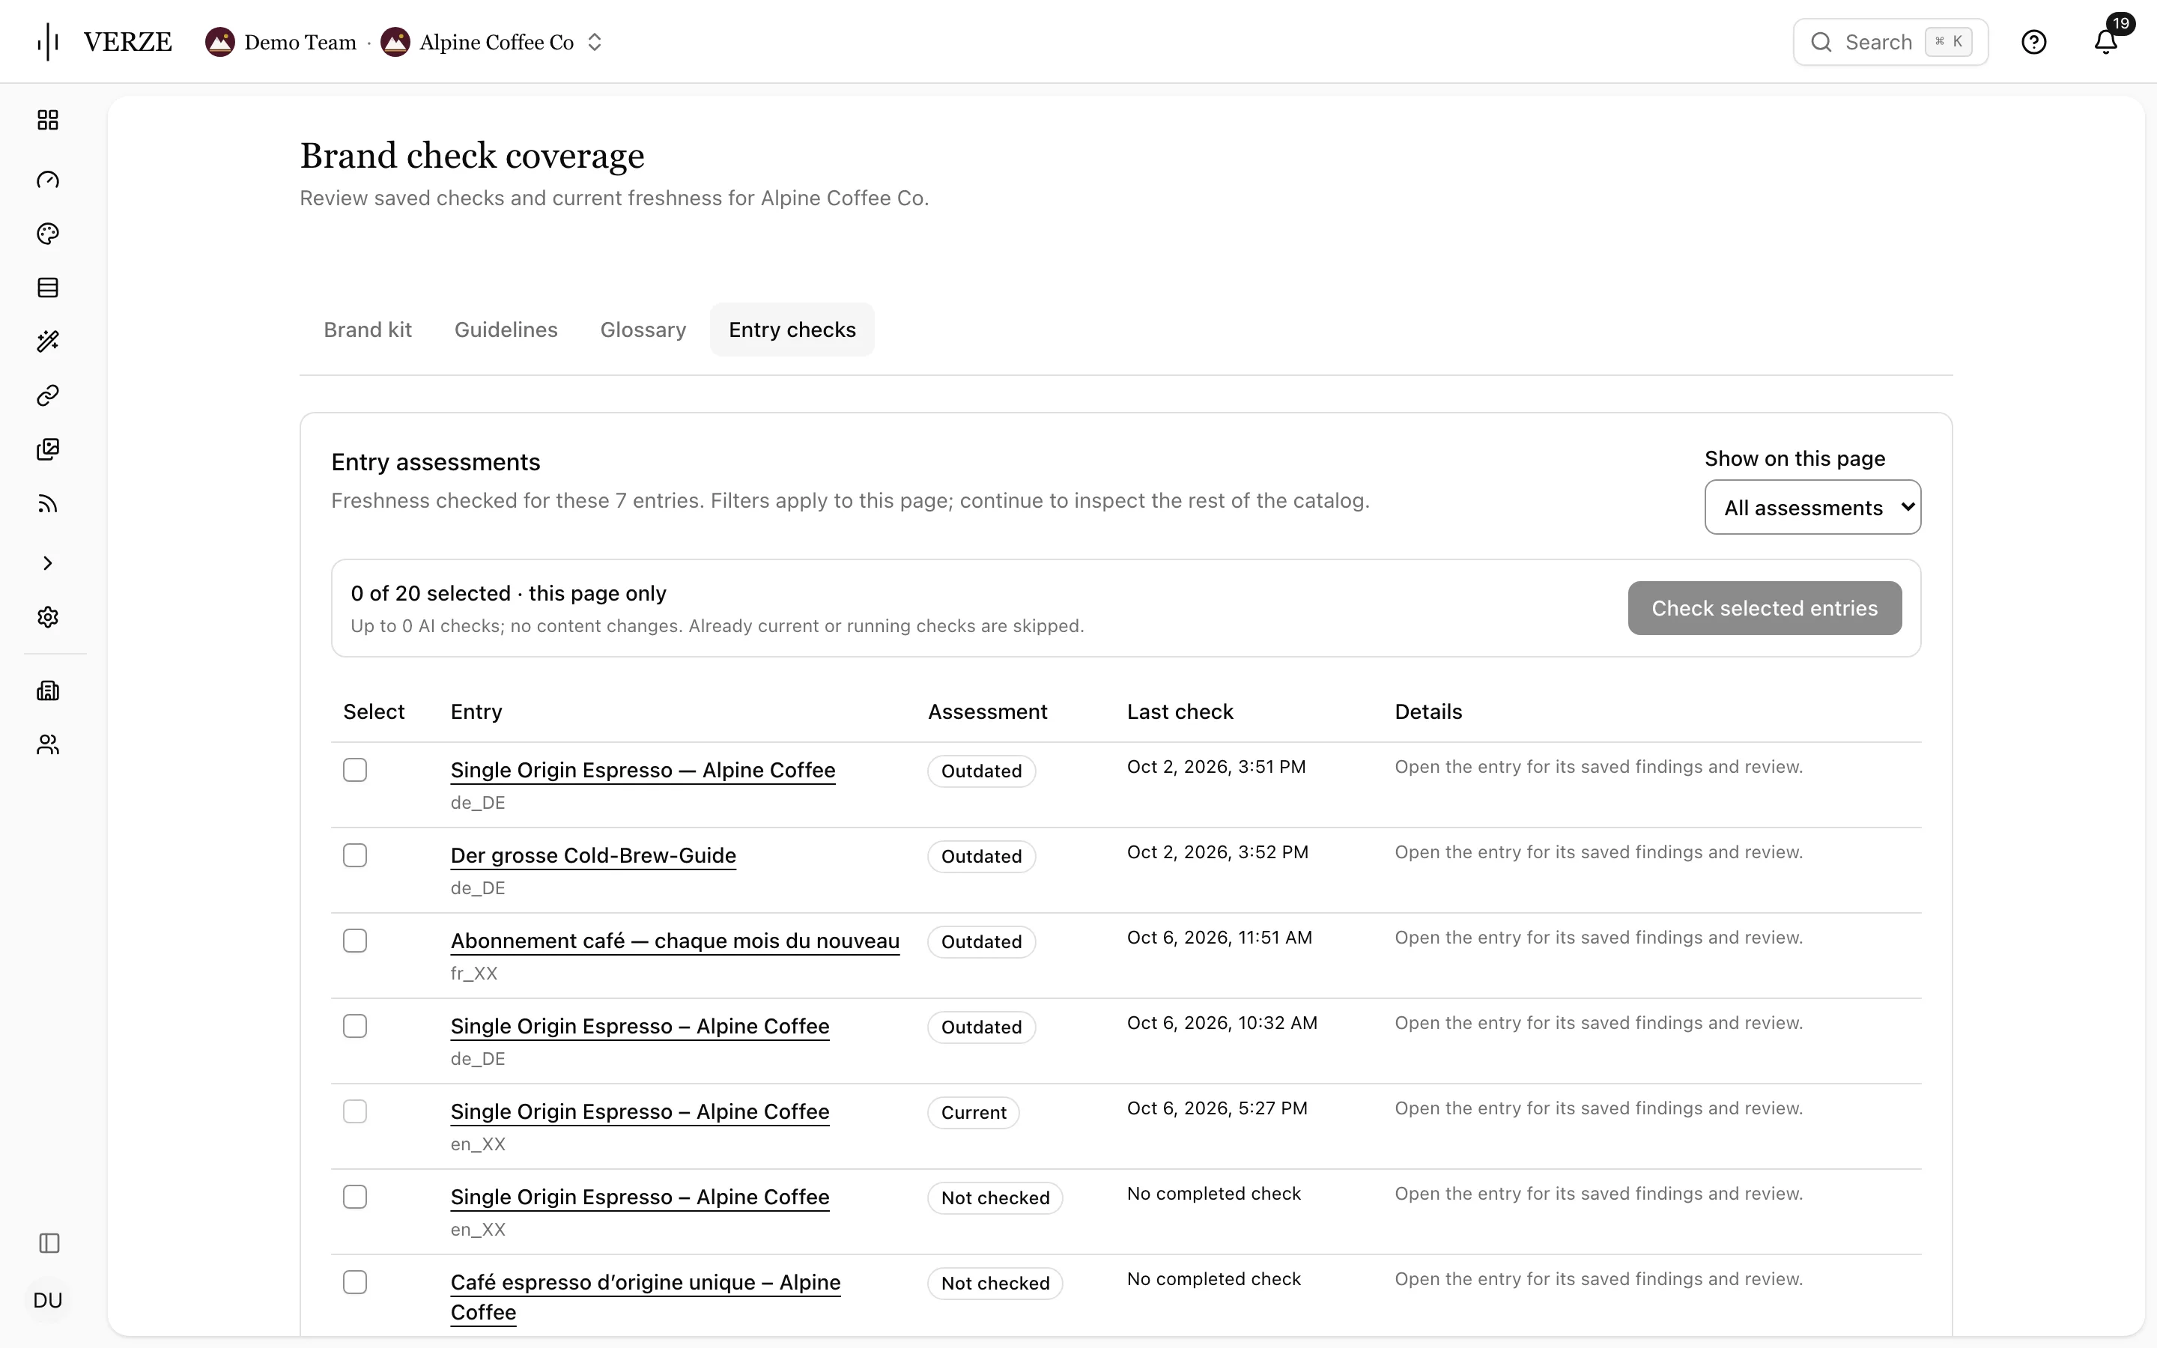This screenshot has width=2157, height=1348.
Task: Switch to the Guidelines tab
Action: 506,330
